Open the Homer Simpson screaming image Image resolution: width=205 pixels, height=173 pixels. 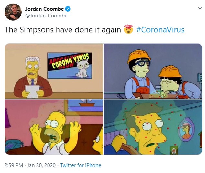[x=54, y=127]
